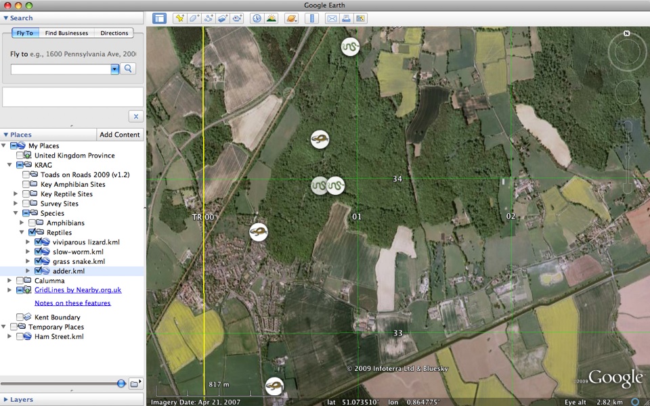Collapse the KRAG folder

(x=9, y=165)
